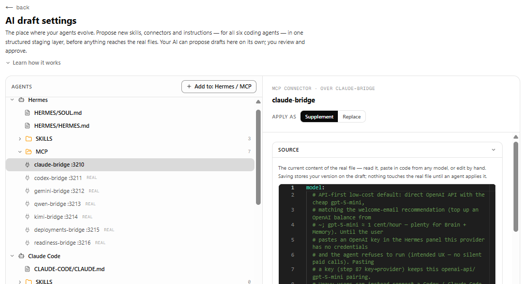Click the document icon beside CLAUDE-CODE/CLAUDE.md
This screenshot has height=284, width=527.
click(x=27, y=269)
